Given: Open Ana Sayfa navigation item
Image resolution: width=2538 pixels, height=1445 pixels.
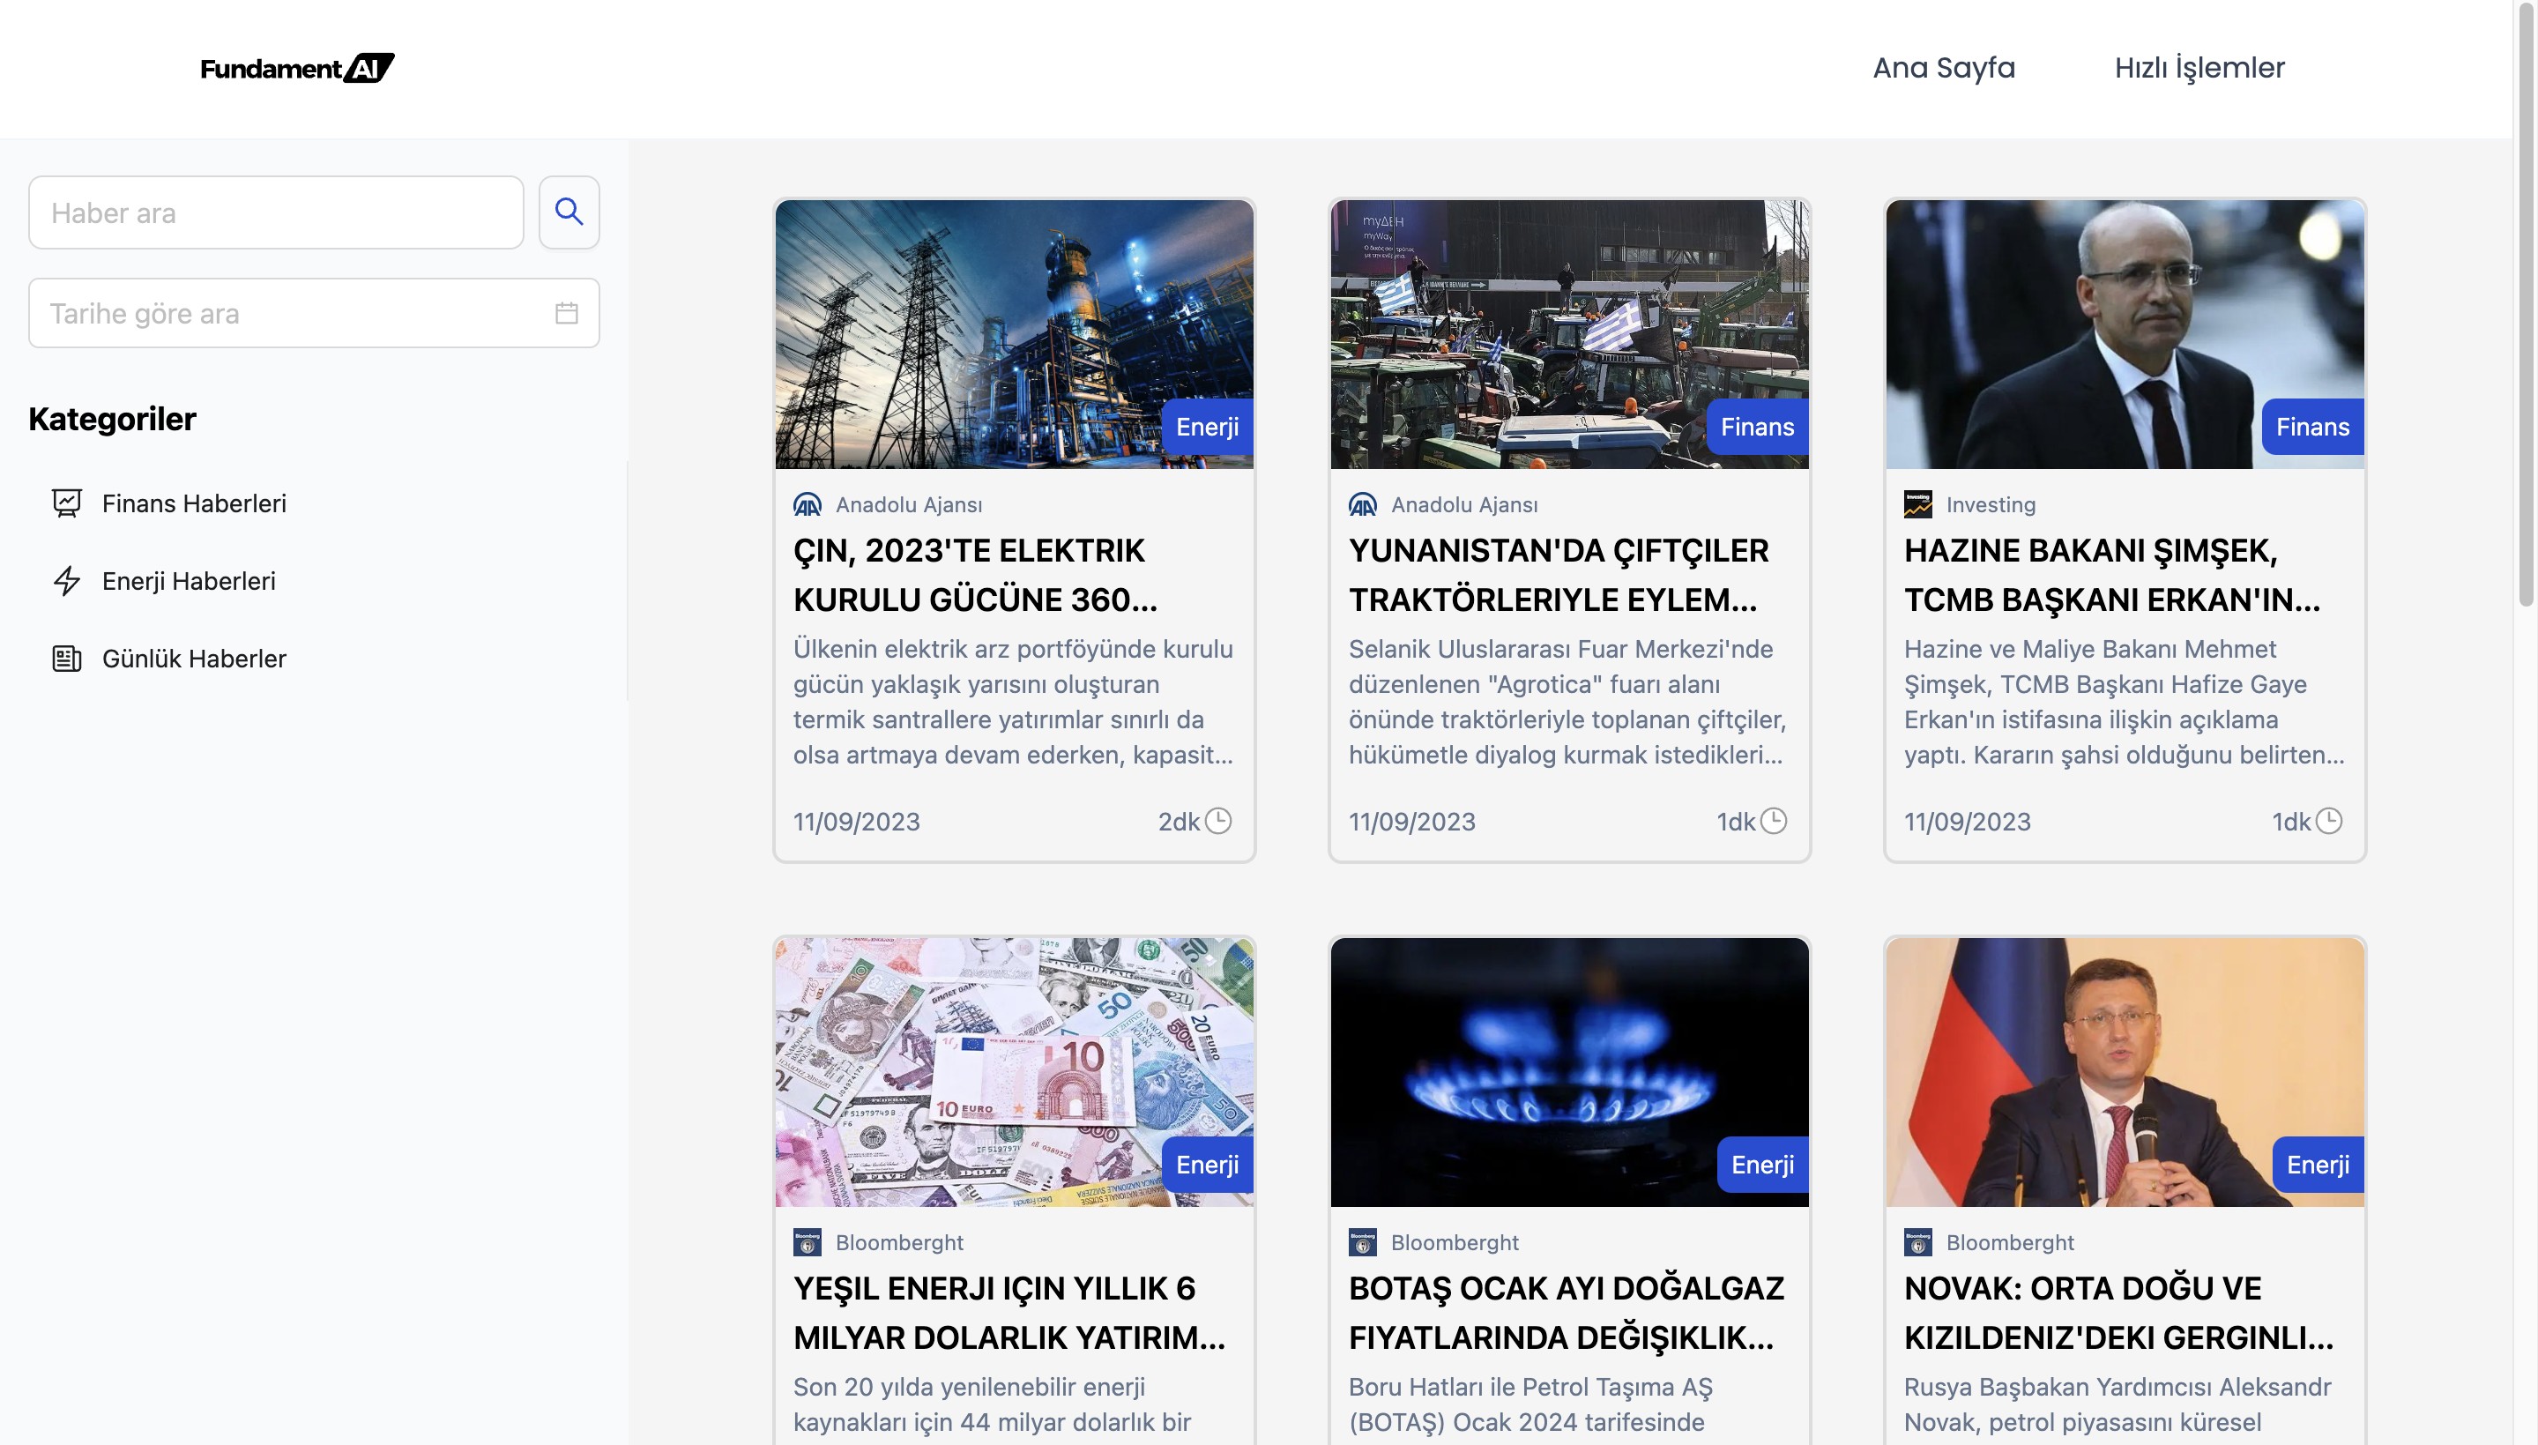Looking at the screenshot, I should point(1943,66).
